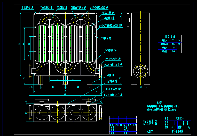The height and width of the screenshot is (136, 197).
Task: Select the '比例' scale label cell
Action: click(x=166, y=127)
